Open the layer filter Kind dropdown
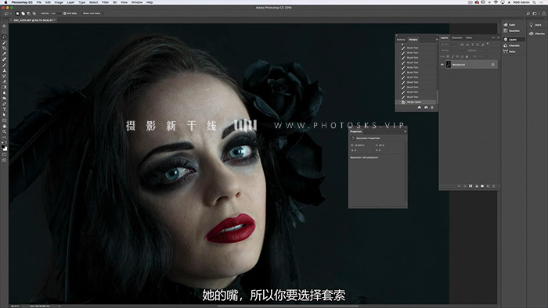This screenshot has width=548, height=308. pyautogui.click(x=449, y=45)
